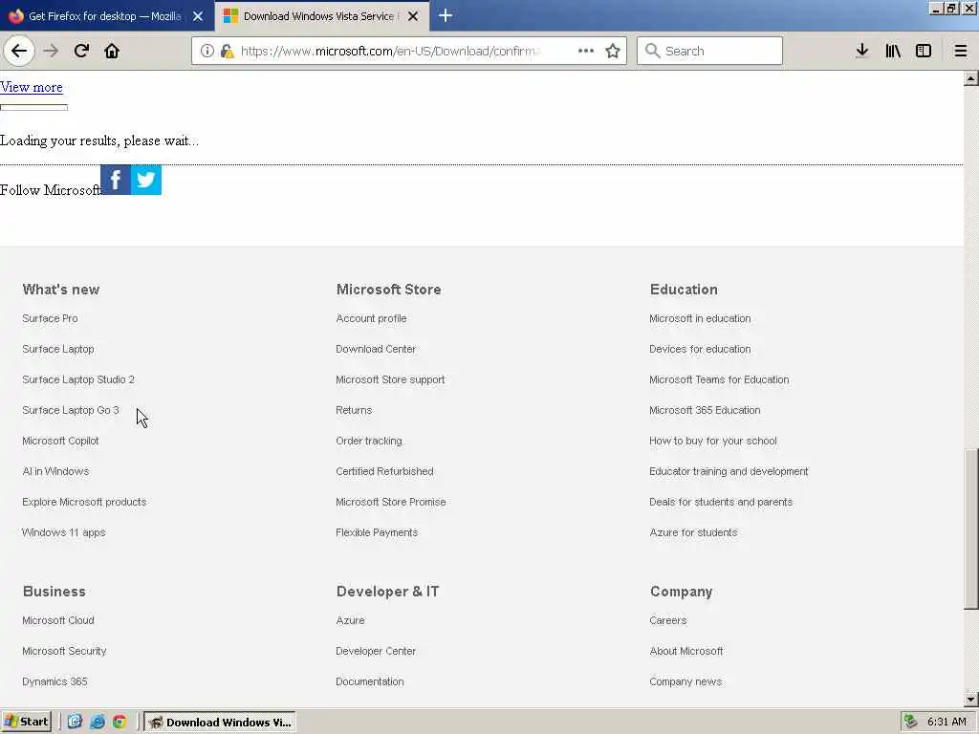The image size is (979, 734).
Task: Open the About Microsoft link
Action: [686, 651]
